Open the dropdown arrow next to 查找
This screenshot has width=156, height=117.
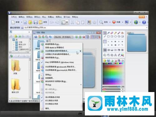coord(110,22)
